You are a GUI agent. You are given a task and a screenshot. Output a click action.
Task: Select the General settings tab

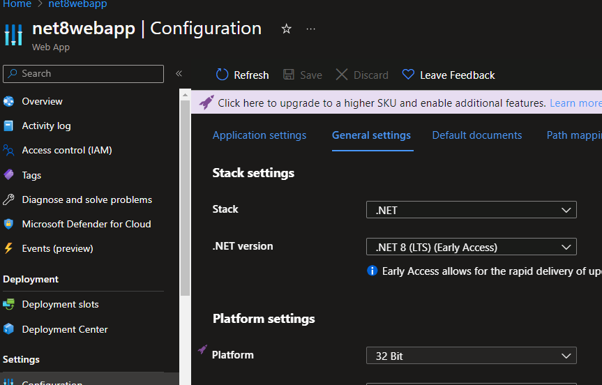pos(371,135)
